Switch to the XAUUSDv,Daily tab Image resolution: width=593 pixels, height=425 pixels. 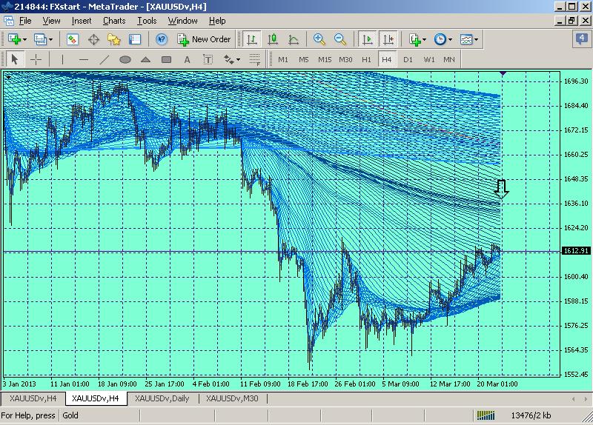164,399
